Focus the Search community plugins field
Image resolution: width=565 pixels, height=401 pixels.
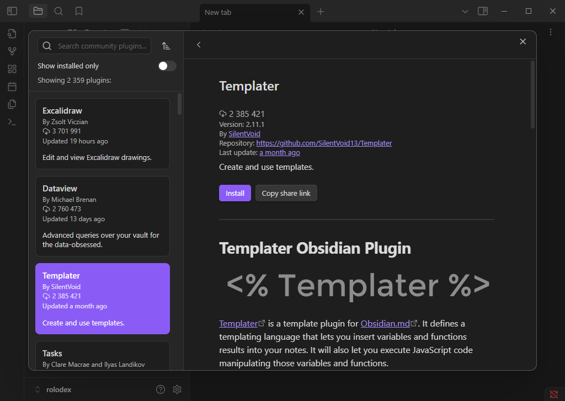click(94, 46)
